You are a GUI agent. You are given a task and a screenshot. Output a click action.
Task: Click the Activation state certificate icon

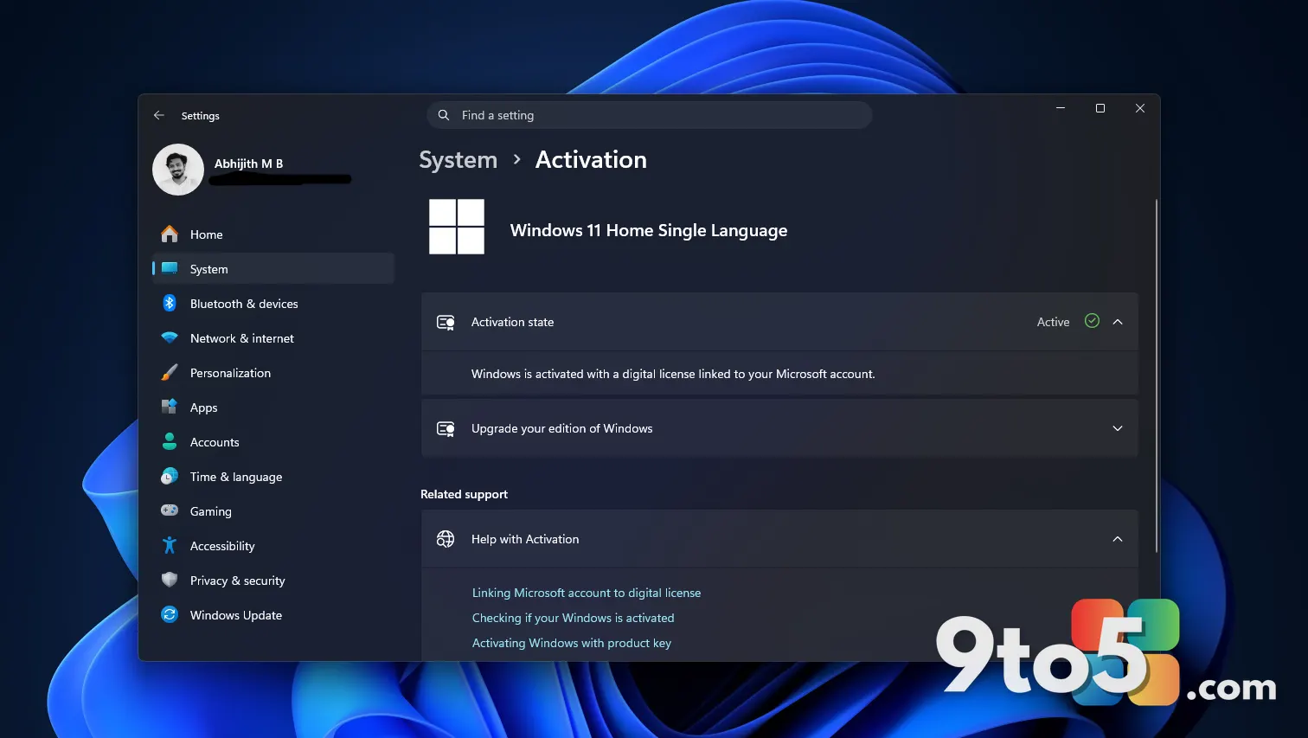tap(446, 322)
